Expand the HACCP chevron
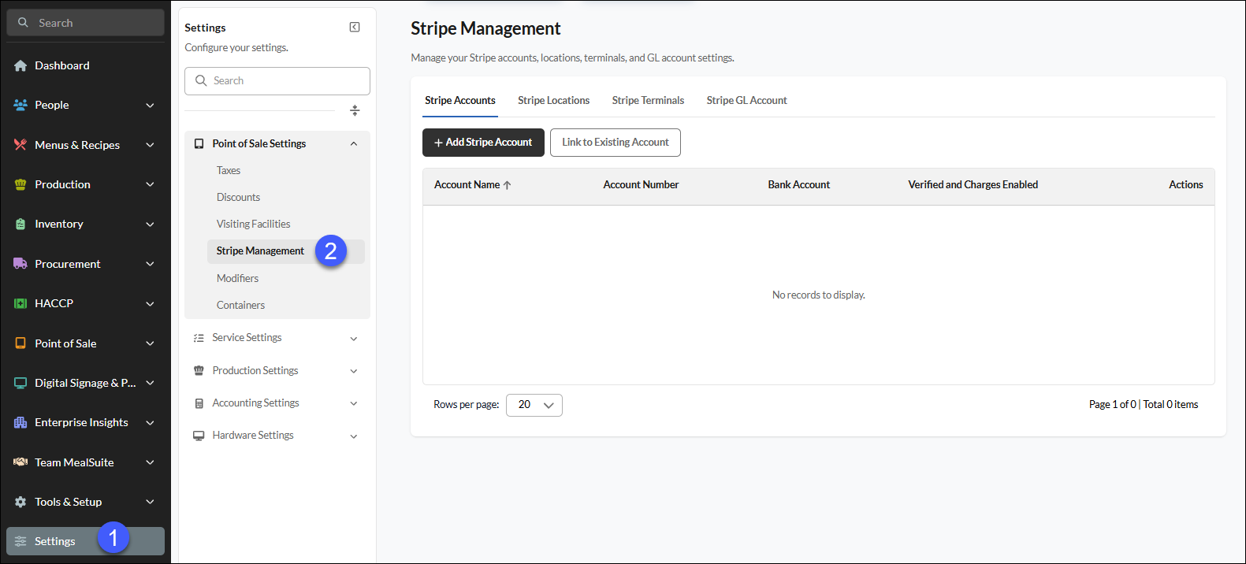This screenshot has width=1246, height=564. (150, 303)
